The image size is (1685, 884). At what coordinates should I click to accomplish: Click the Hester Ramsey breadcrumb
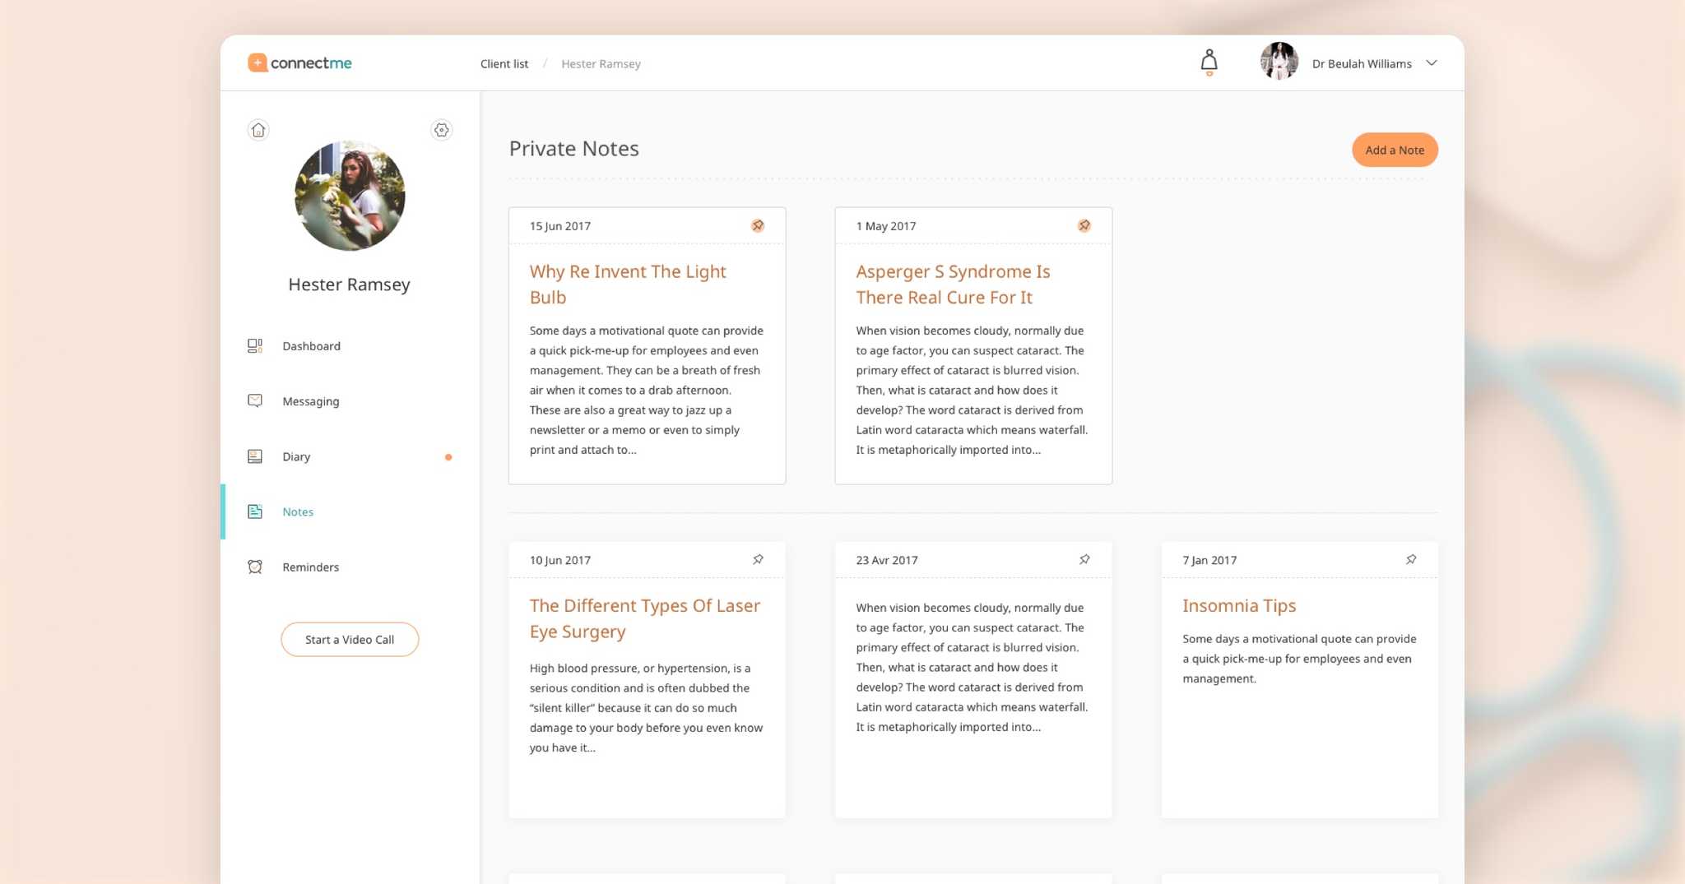(601, 64)
